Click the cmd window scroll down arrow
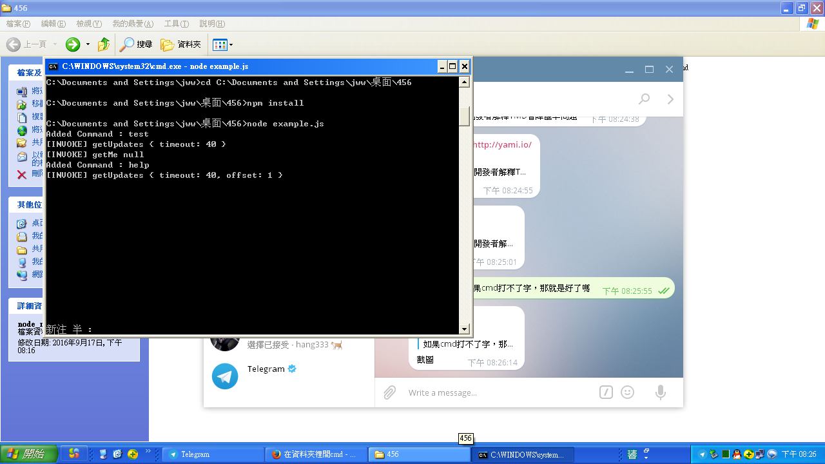Viewport: 825px width, 464px height. point(464,329)
